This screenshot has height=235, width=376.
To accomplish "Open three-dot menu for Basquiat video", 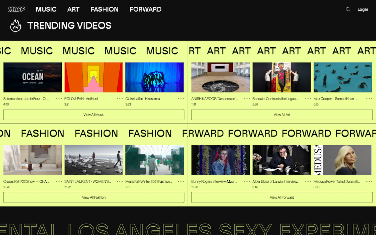I will [308, 99].
